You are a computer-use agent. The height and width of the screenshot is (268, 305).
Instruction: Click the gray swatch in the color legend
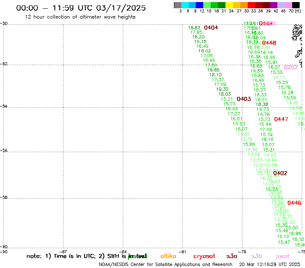coord(178,5)
